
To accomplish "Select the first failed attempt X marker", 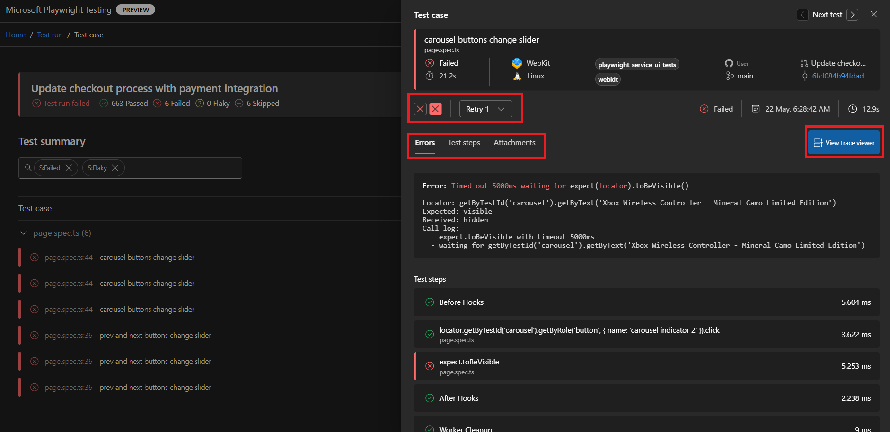I will coord(420,109).
